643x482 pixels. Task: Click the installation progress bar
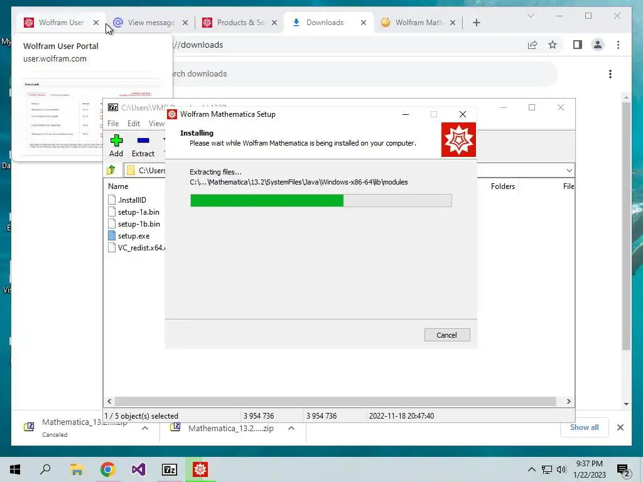click(321, 200)
